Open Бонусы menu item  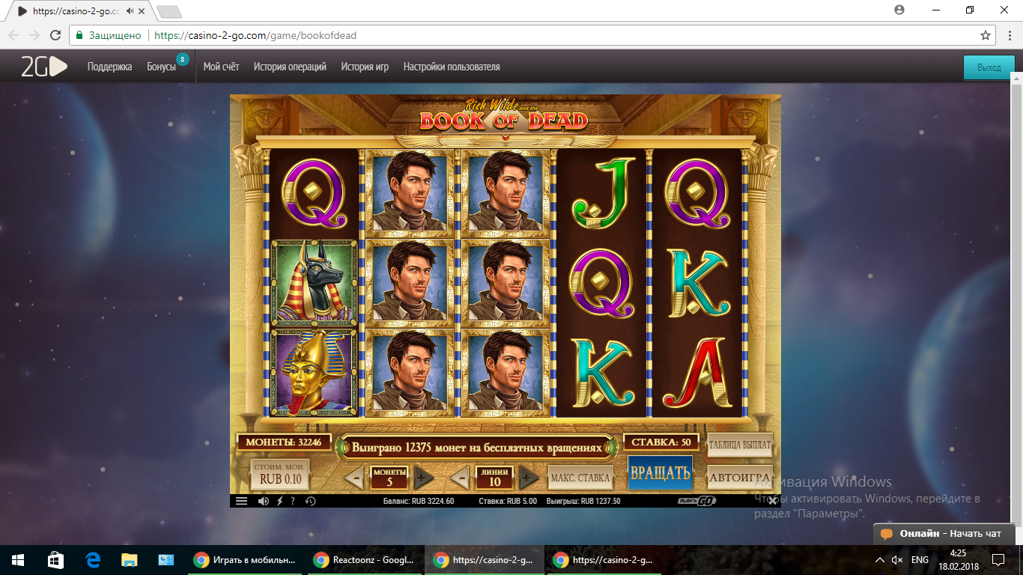tap(162, 67)
